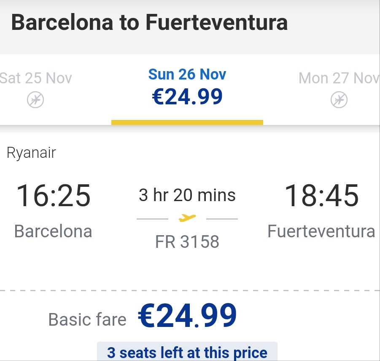Click no-flight icon under Sat 25 Nov
380x361 pixels.
[35, 100]
